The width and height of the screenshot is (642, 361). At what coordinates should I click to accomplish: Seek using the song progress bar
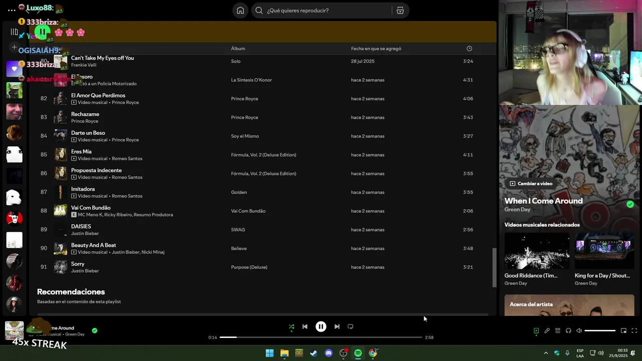point(321,337)
